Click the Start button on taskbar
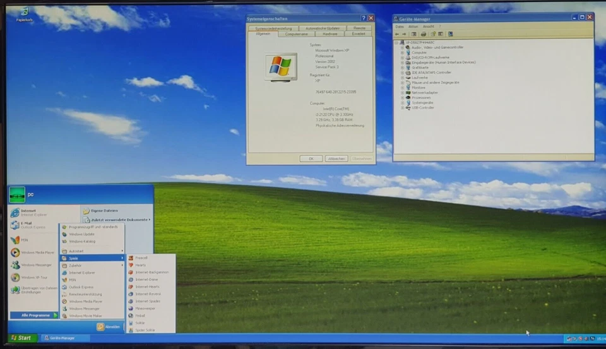Image resolution: width=606 pixels, height=349 pixels. point(23,338)
